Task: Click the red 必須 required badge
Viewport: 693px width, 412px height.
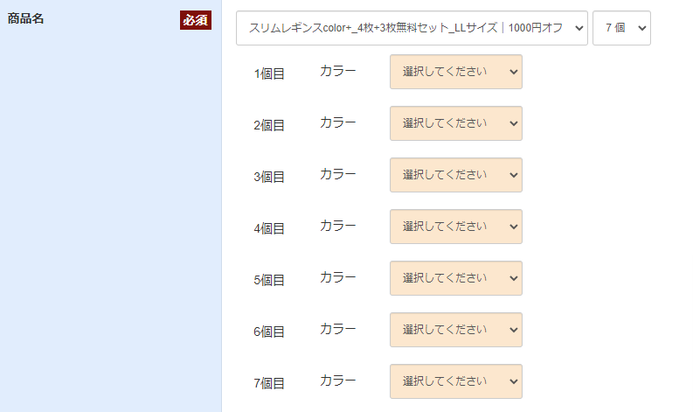Action: [x=196, y=20]
